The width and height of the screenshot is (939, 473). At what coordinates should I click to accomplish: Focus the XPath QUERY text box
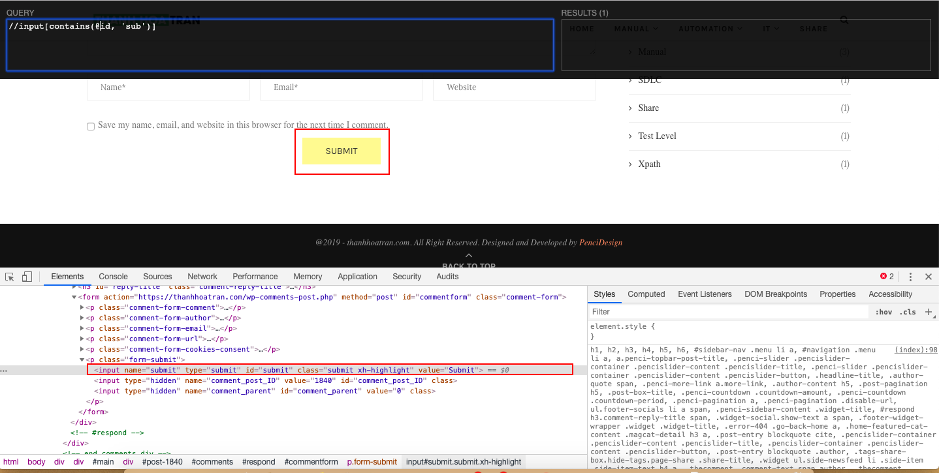tap(280, 44)
